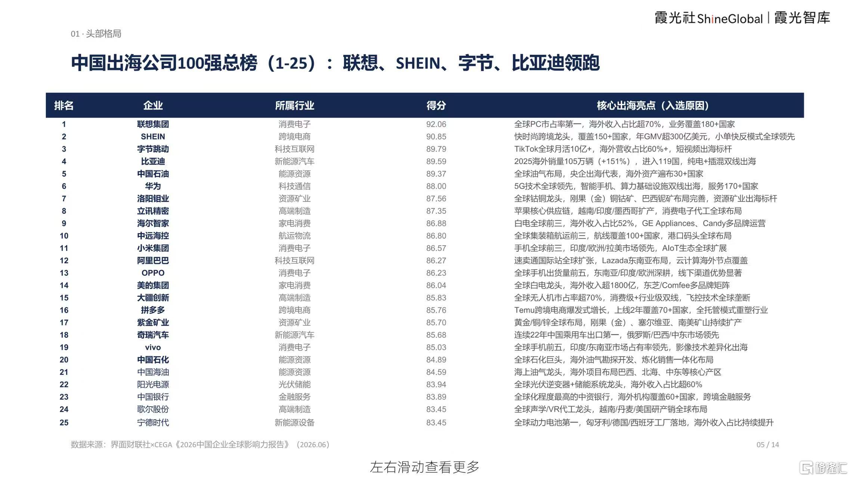The image size is (850, 478).
Task: Click company name 字节跳动
Action: coord(153,149)
